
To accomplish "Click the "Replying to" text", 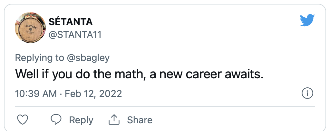I will click(x=40, y=58).
